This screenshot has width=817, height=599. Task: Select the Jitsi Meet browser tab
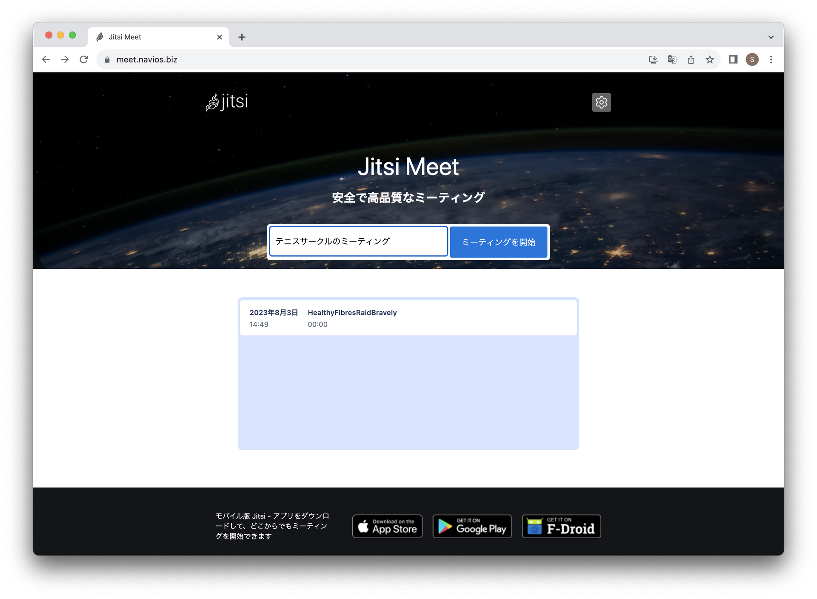pyautogui.click(x=158, y=37)
